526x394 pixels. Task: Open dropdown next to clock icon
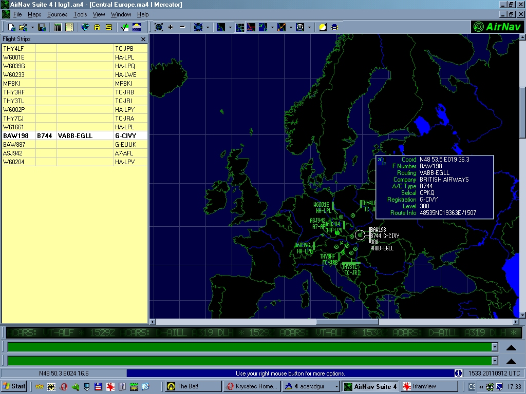(x=309, y=27)
